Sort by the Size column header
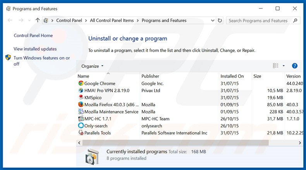Screen dimensions: 306x170 pyautogui.click(x=257, y=76)
